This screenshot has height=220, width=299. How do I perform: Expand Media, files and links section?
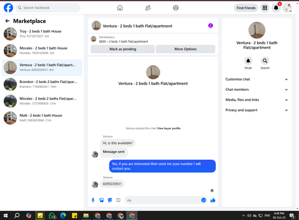pyautogui.click(x=257, y=100)
